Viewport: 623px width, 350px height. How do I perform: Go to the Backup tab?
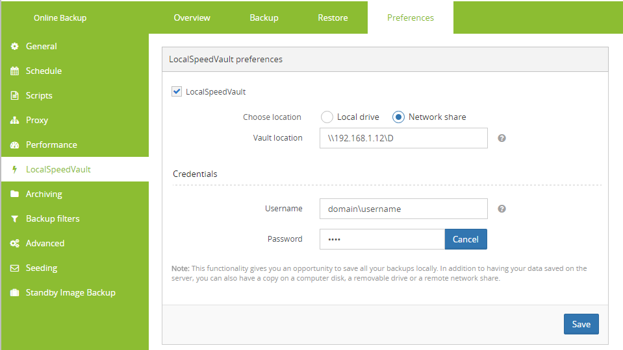pyautogui.click(x=264, y=17)
